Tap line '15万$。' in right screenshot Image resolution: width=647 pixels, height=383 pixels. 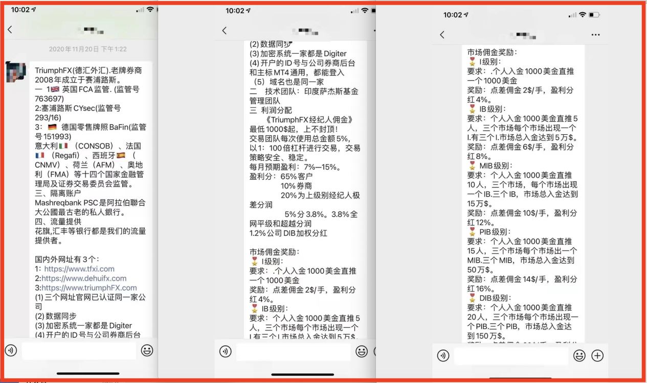[480, 203]
